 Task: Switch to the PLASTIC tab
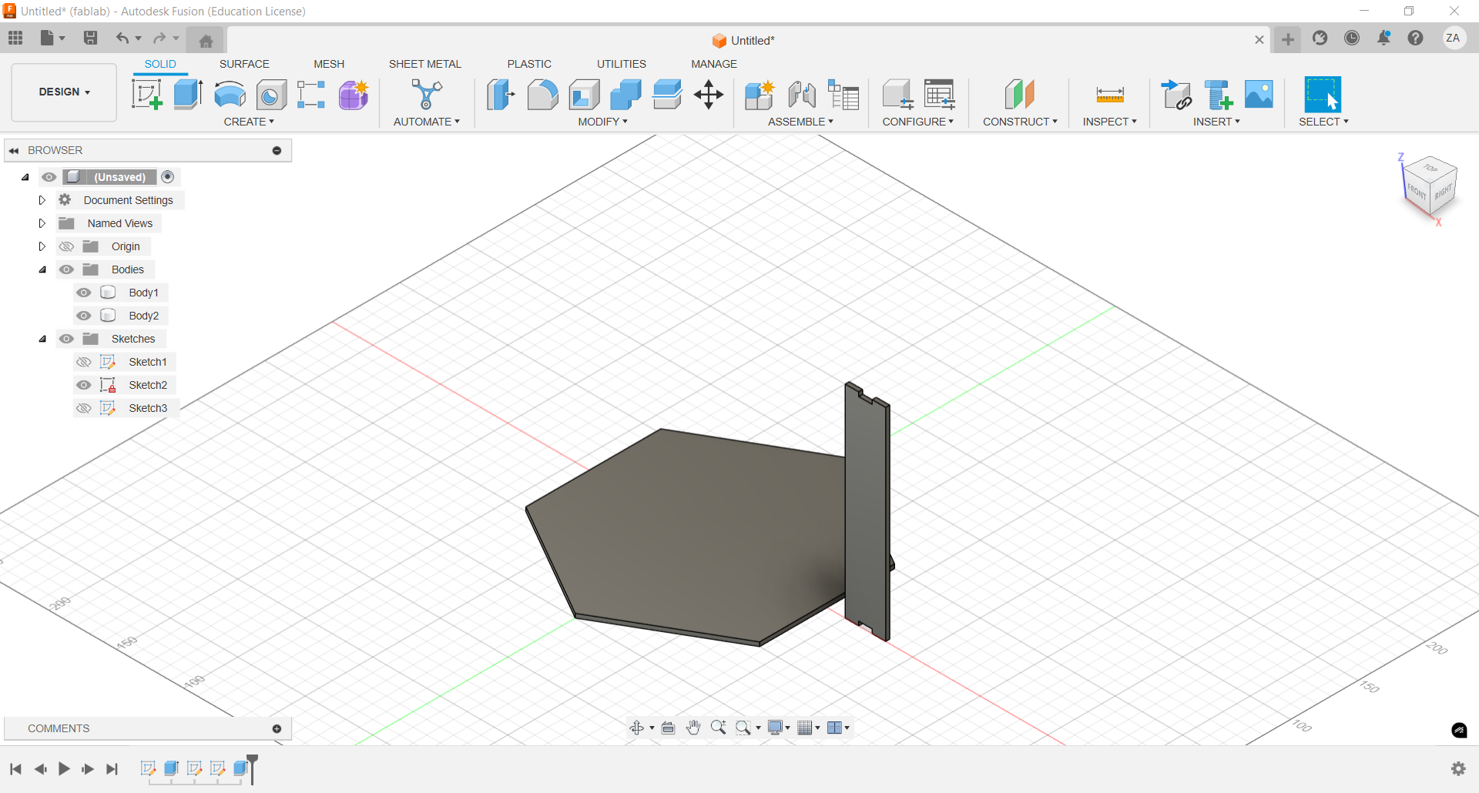(529, 64)
